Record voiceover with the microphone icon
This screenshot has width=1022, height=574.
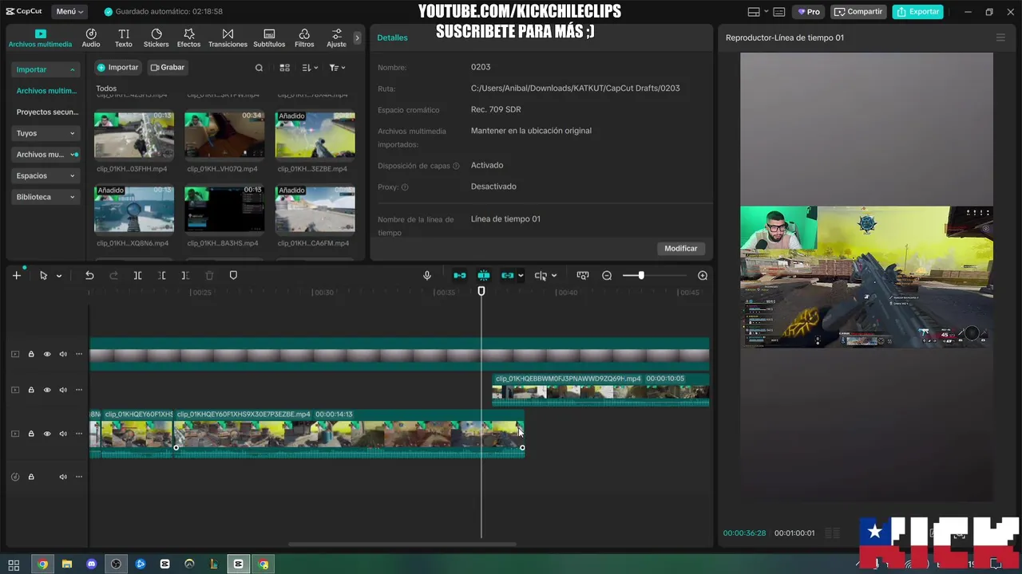(427, 276)
